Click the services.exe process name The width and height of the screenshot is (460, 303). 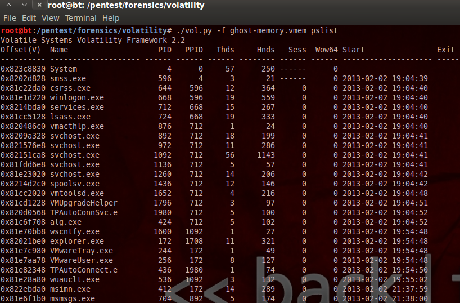(77, 107)
